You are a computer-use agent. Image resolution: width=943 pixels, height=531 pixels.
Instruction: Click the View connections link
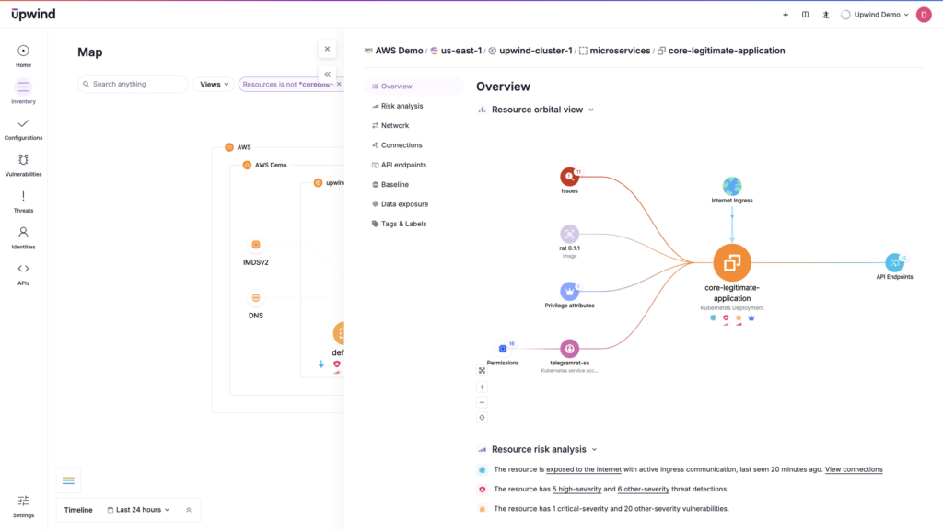coord(853,469)
